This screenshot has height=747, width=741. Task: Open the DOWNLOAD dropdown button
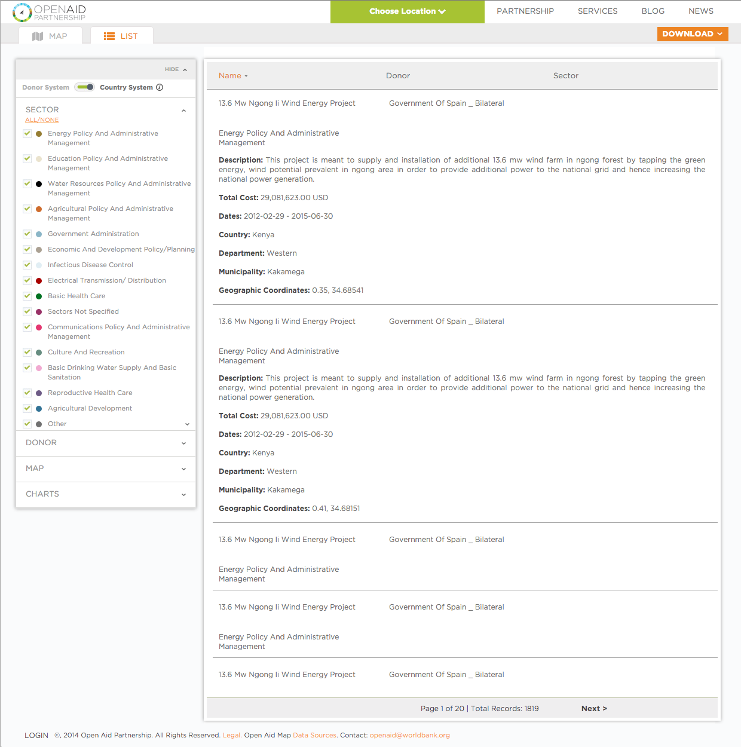pos(693,34)
